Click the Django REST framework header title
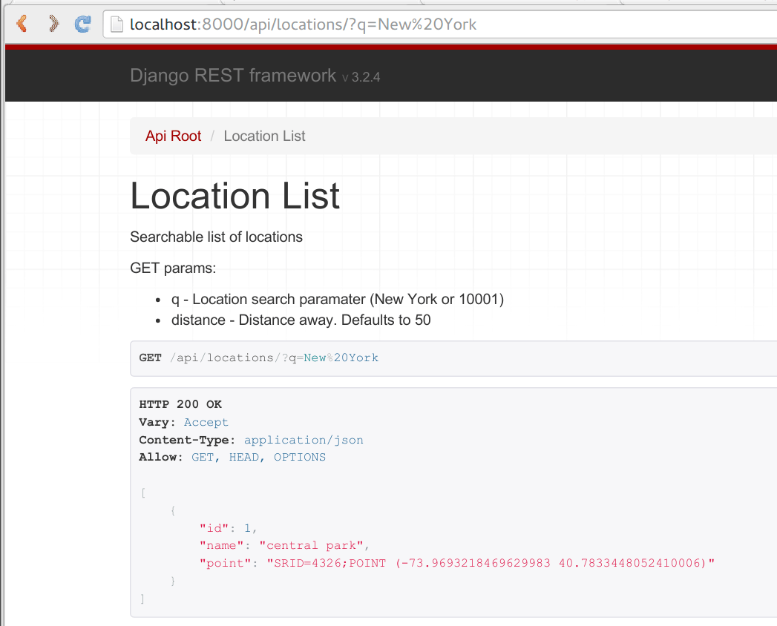 click(233, 76)
